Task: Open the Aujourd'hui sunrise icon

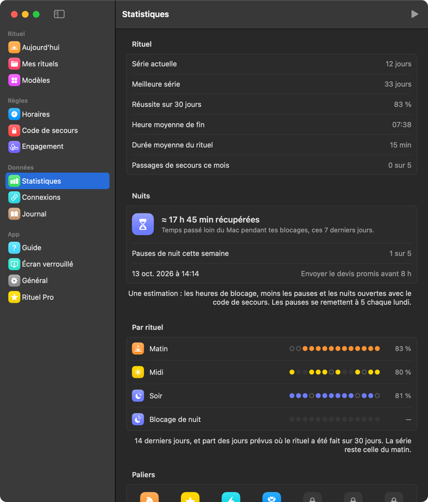Action: (x=14, y=47)
